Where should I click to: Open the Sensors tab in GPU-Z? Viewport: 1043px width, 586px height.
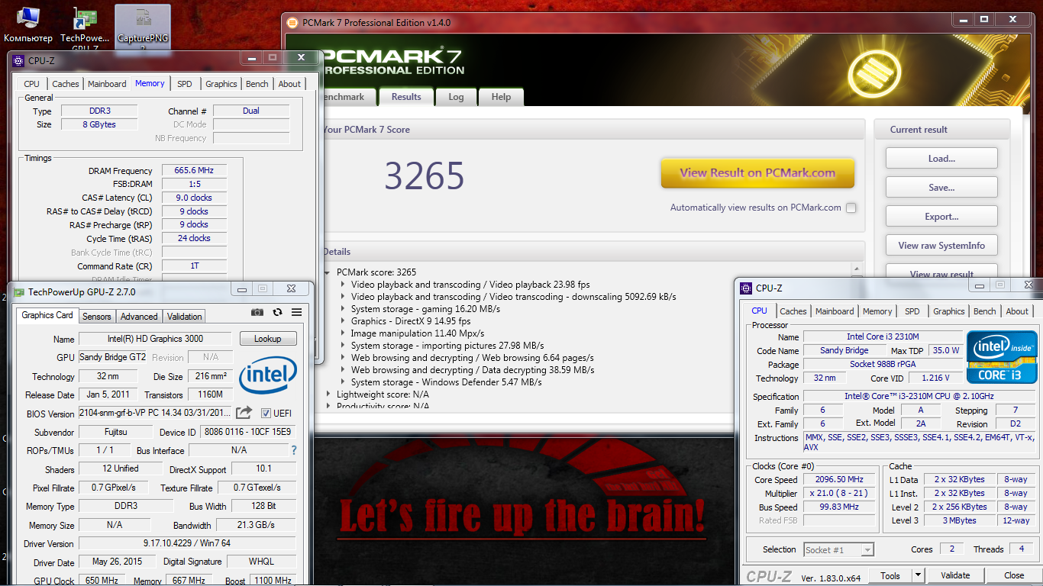(97, 316)
